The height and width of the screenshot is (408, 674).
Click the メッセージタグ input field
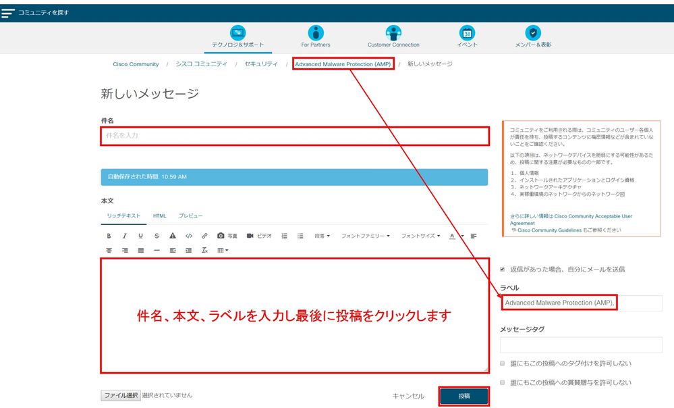tap(581, 345)
